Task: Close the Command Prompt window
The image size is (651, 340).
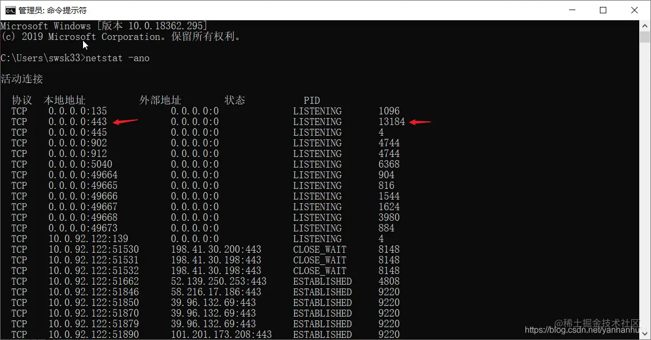Action: [634, 10]
